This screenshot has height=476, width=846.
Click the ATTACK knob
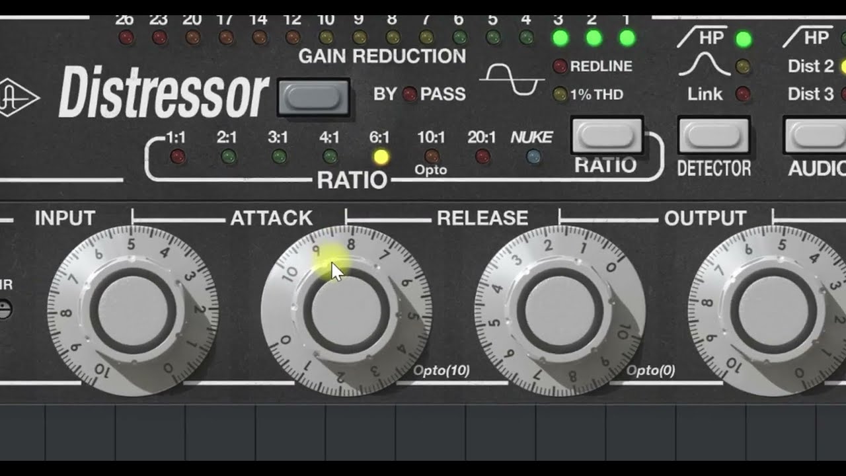click(x=346, y=311)
